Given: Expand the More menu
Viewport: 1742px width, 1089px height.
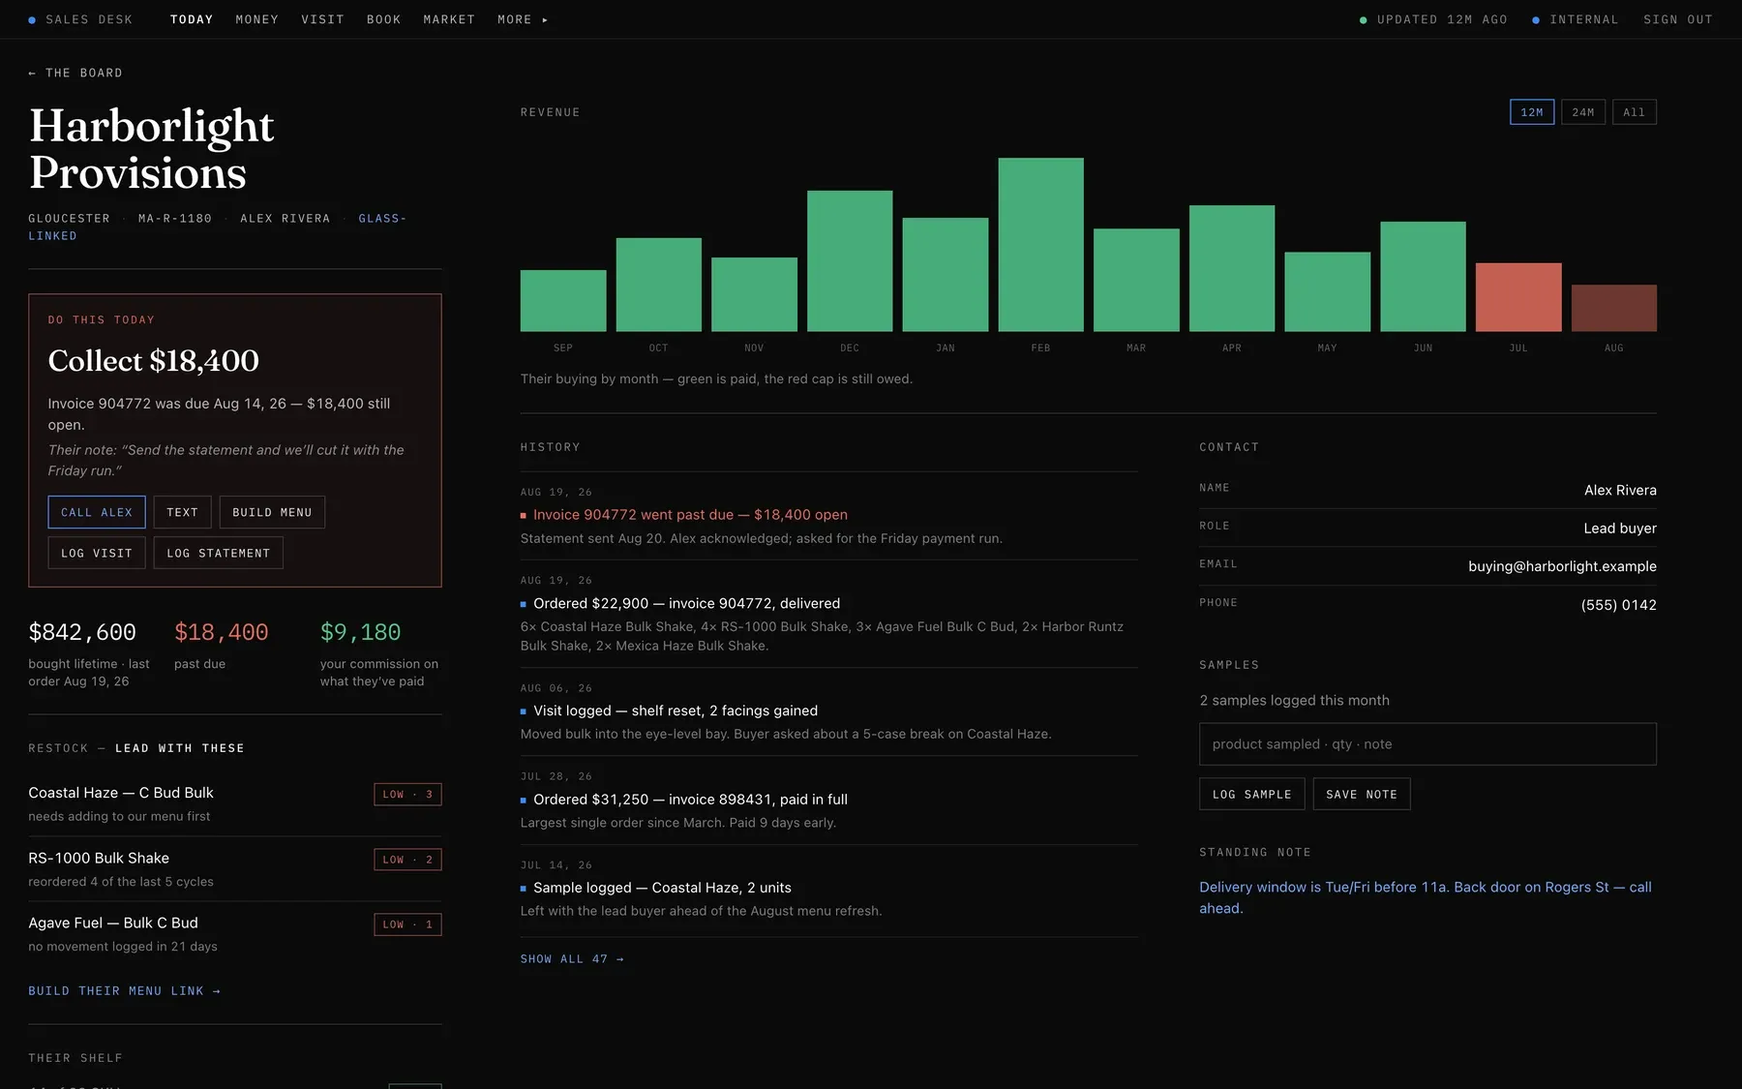Looking at the screenshot, I should point(523,19).
